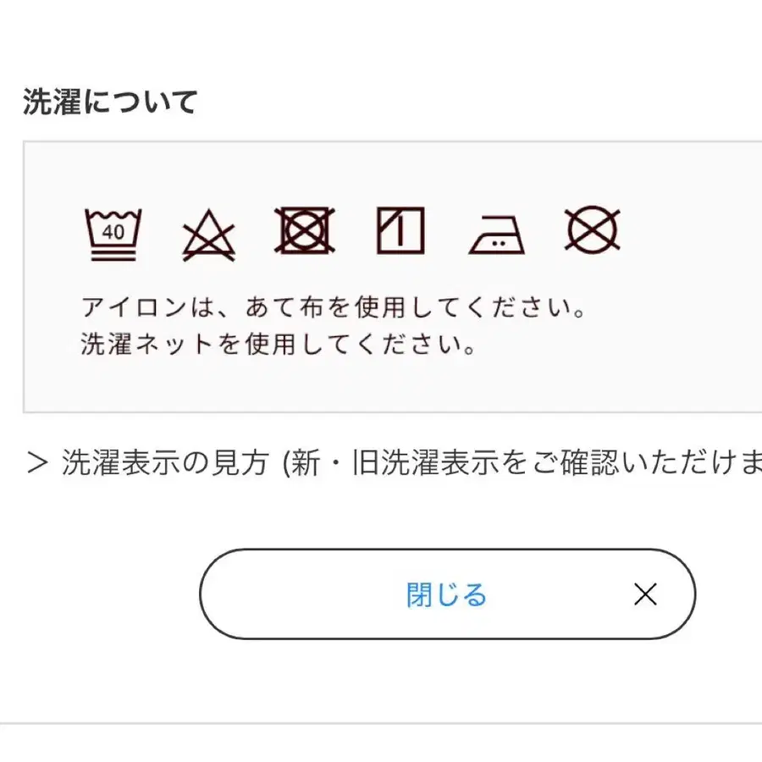
Task: Select the do-not-bleach crossed triangle symbol
Action: pyautogui.click(x=209, y=233)
